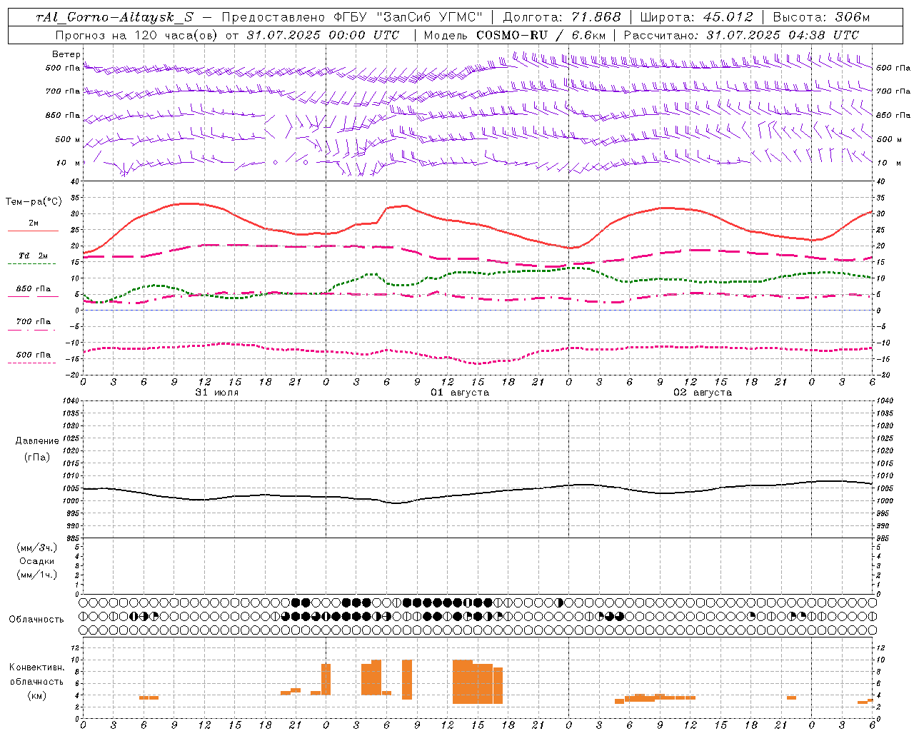Click the text Предоставлено ФГБУ "ЗапСиб УГМС"
The height and width of the screenshot is (731, 914).
click(353, 17)
